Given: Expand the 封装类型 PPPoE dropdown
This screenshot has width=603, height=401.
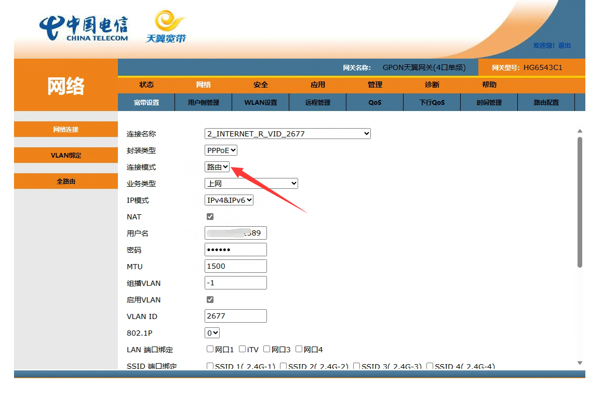Looking at the screenshot, I should (221, 150).
